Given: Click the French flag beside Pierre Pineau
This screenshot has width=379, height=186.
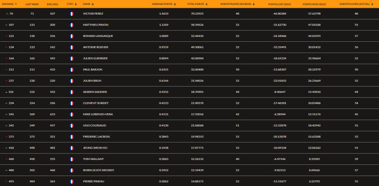Looking at the screenshot, I should tap(71, 182).
